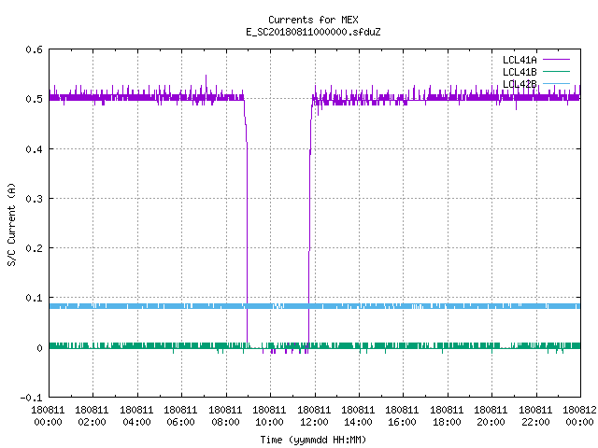Click the 0.6 y-axis tick label

click(34, 49)
